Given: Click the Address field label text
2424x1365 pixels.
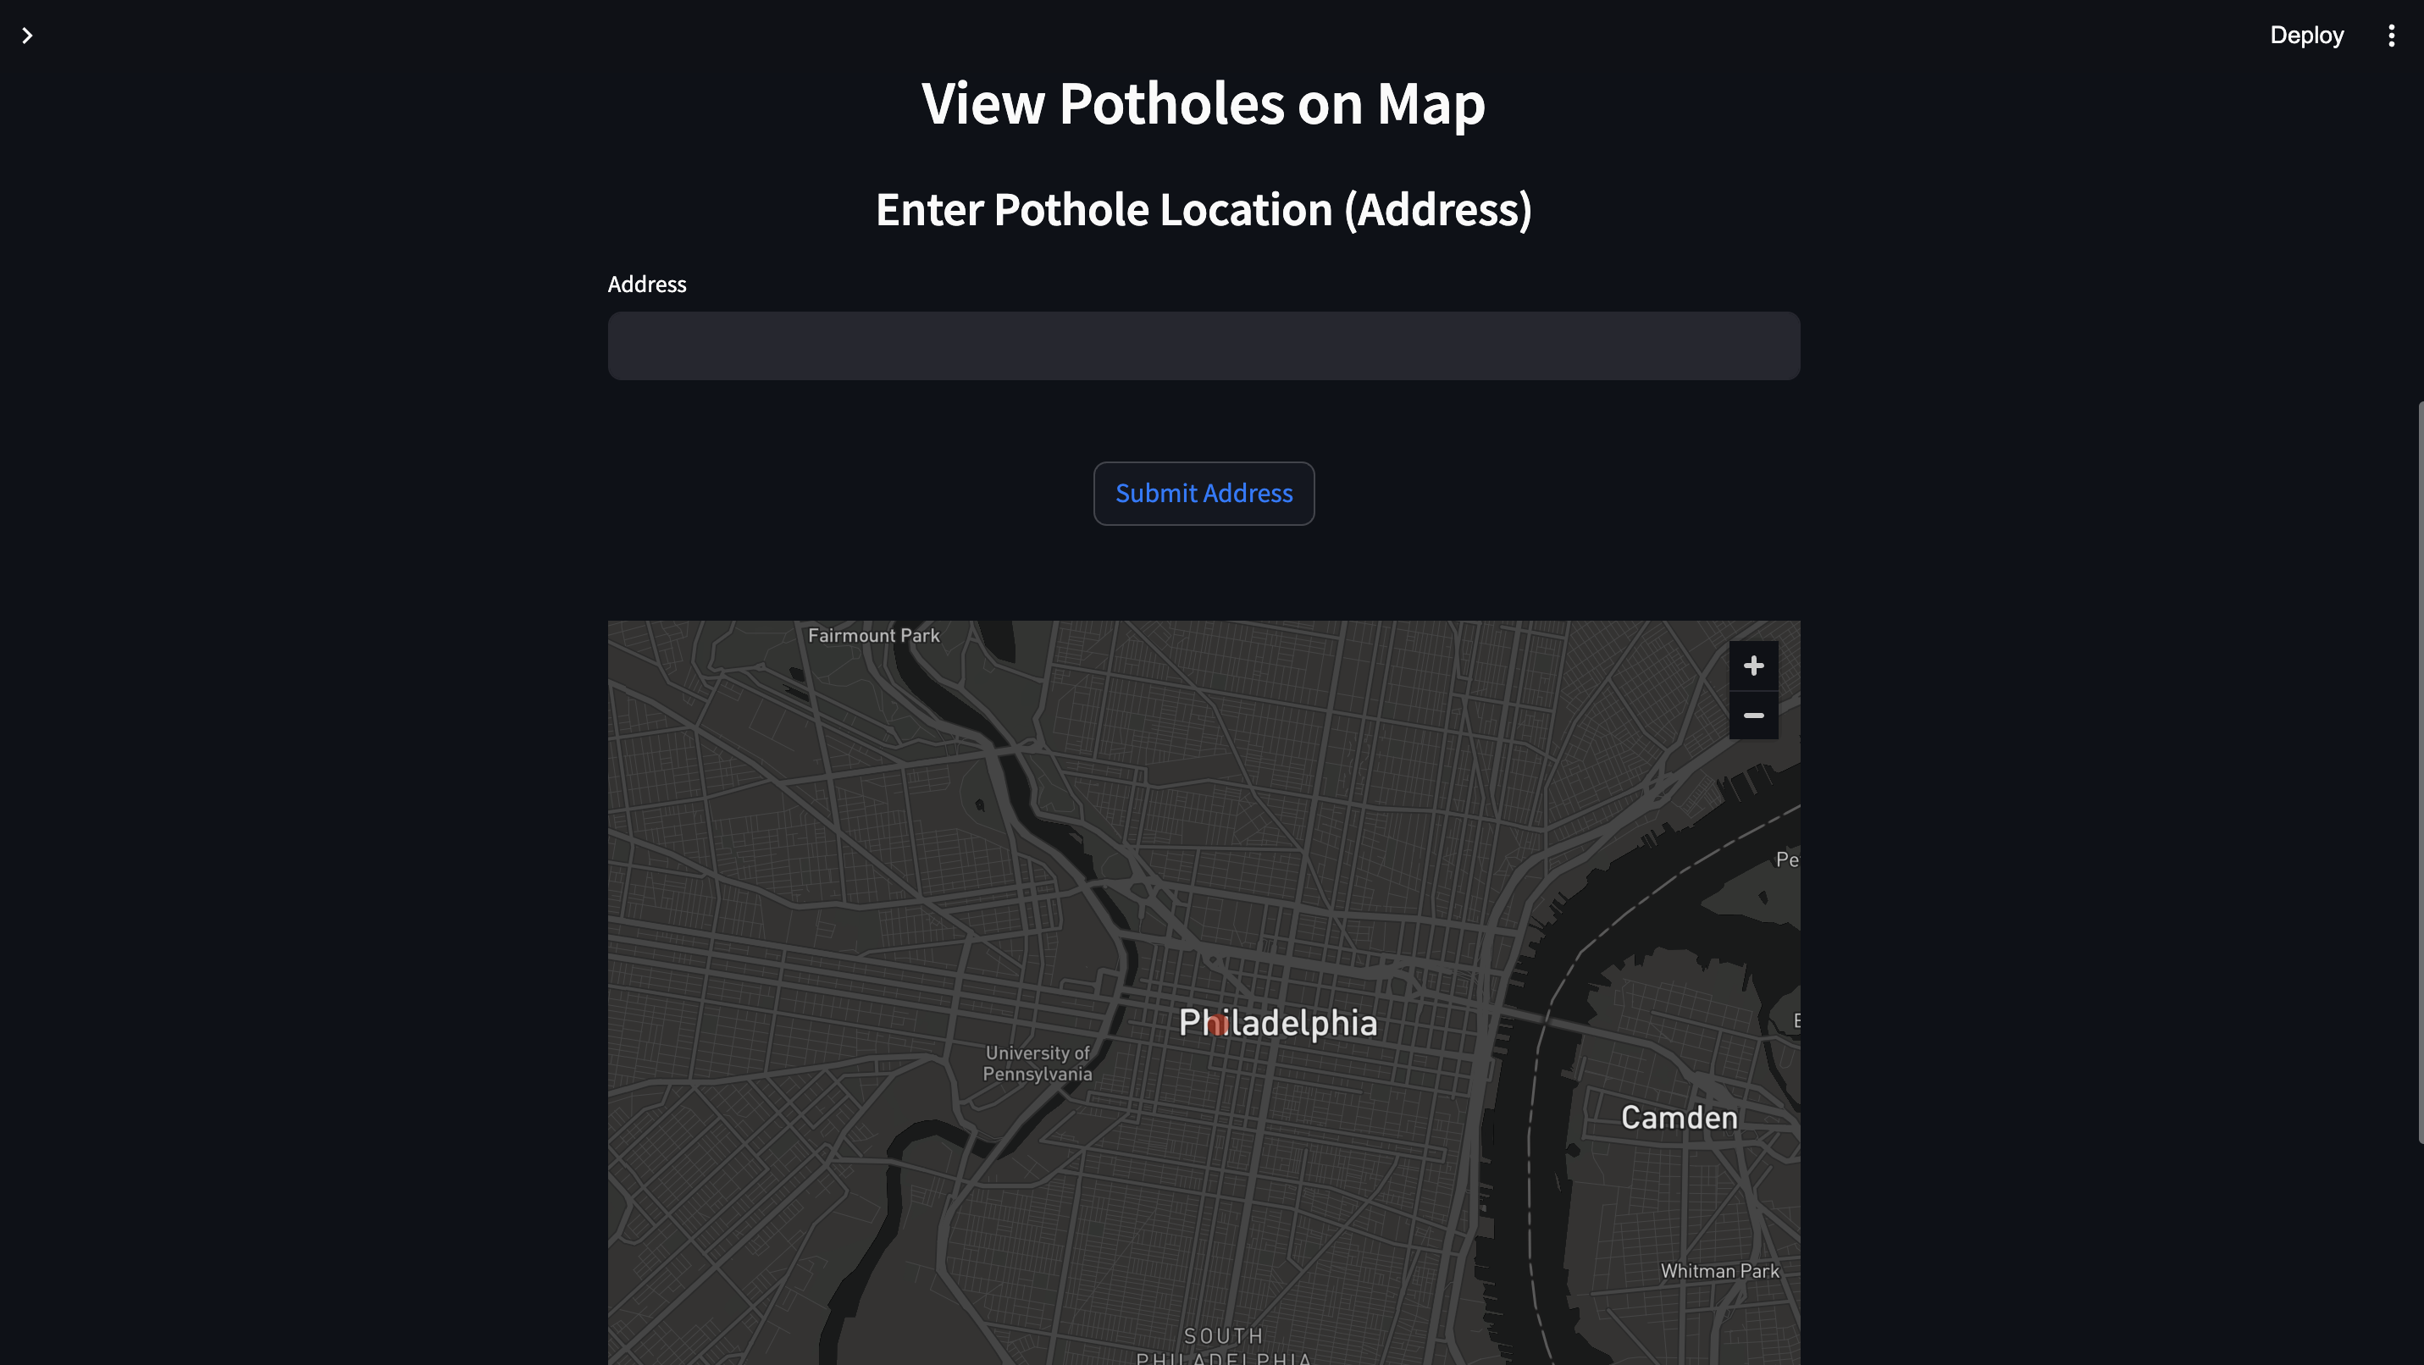Looking at the screenshot, I should tap(646, 285).
